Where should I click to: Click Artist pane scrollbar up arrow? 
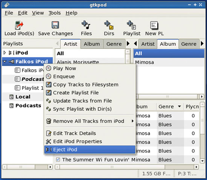click(128, 52)
